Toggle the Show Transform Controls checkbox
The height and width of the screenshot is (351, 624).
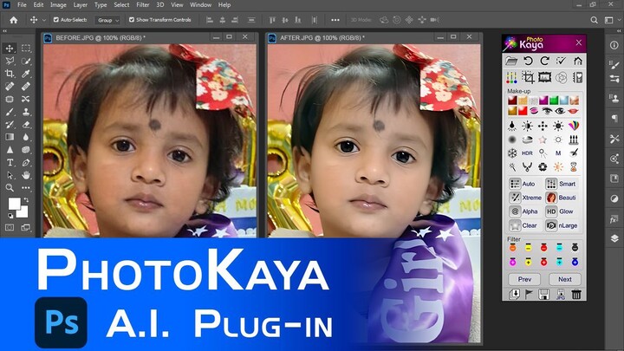coord(132,19)
